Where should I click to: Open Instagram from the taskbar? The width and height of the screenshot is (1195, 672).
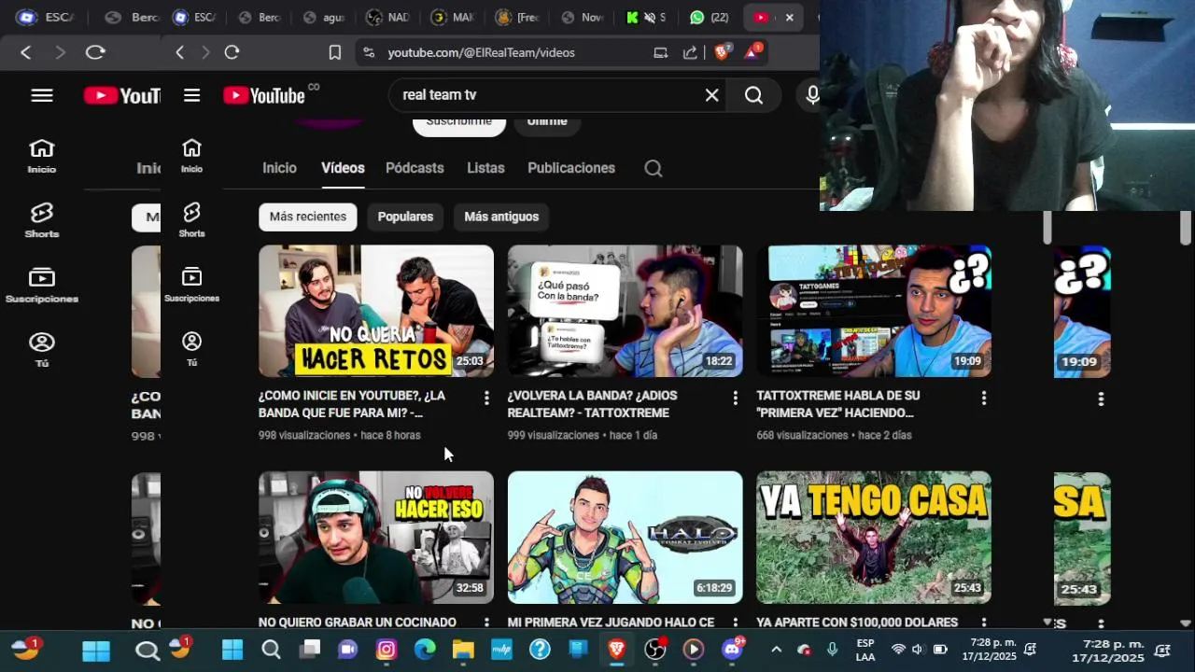tap(387, 650)
